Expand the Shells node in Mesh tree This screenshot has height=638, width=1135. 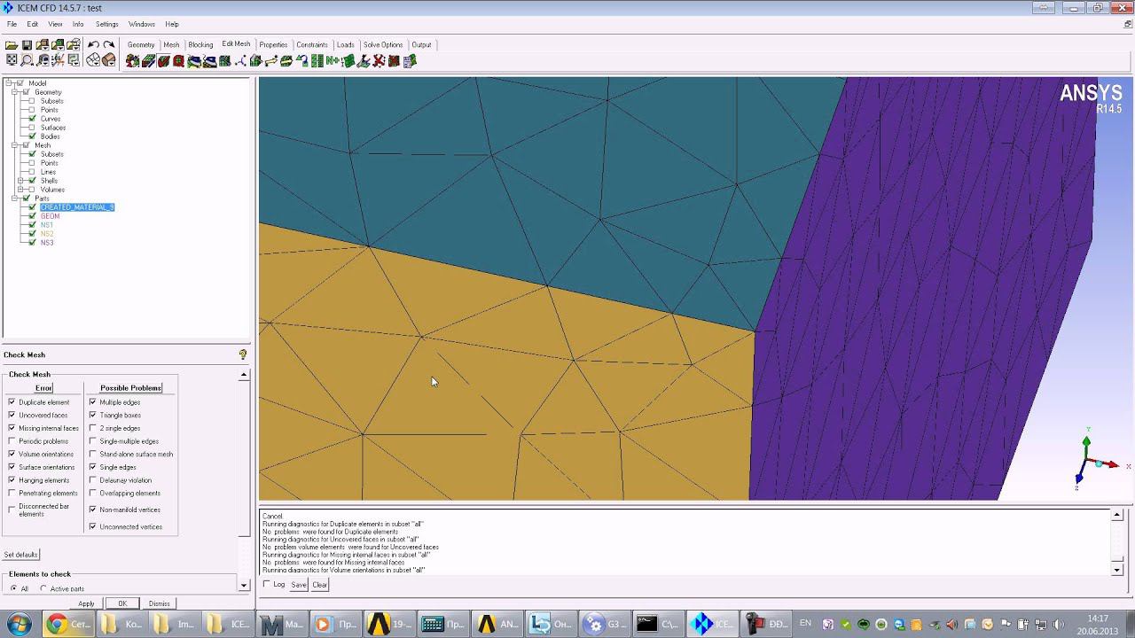20,181
